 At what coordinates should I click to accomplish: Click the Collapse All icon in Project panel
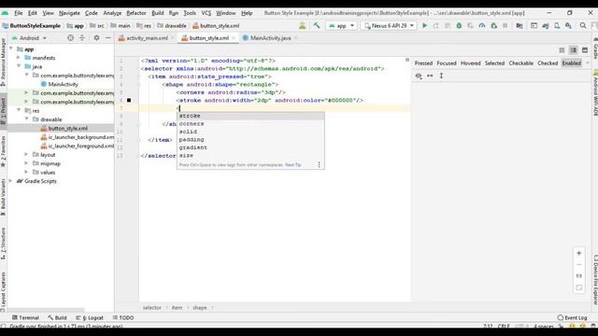[82, 38]
